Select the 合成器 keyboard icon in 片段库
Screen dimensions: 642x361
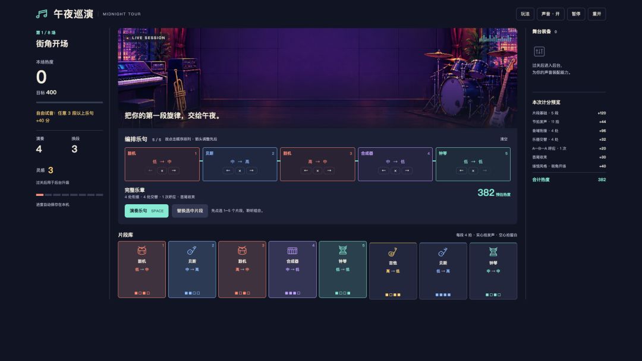292,251
